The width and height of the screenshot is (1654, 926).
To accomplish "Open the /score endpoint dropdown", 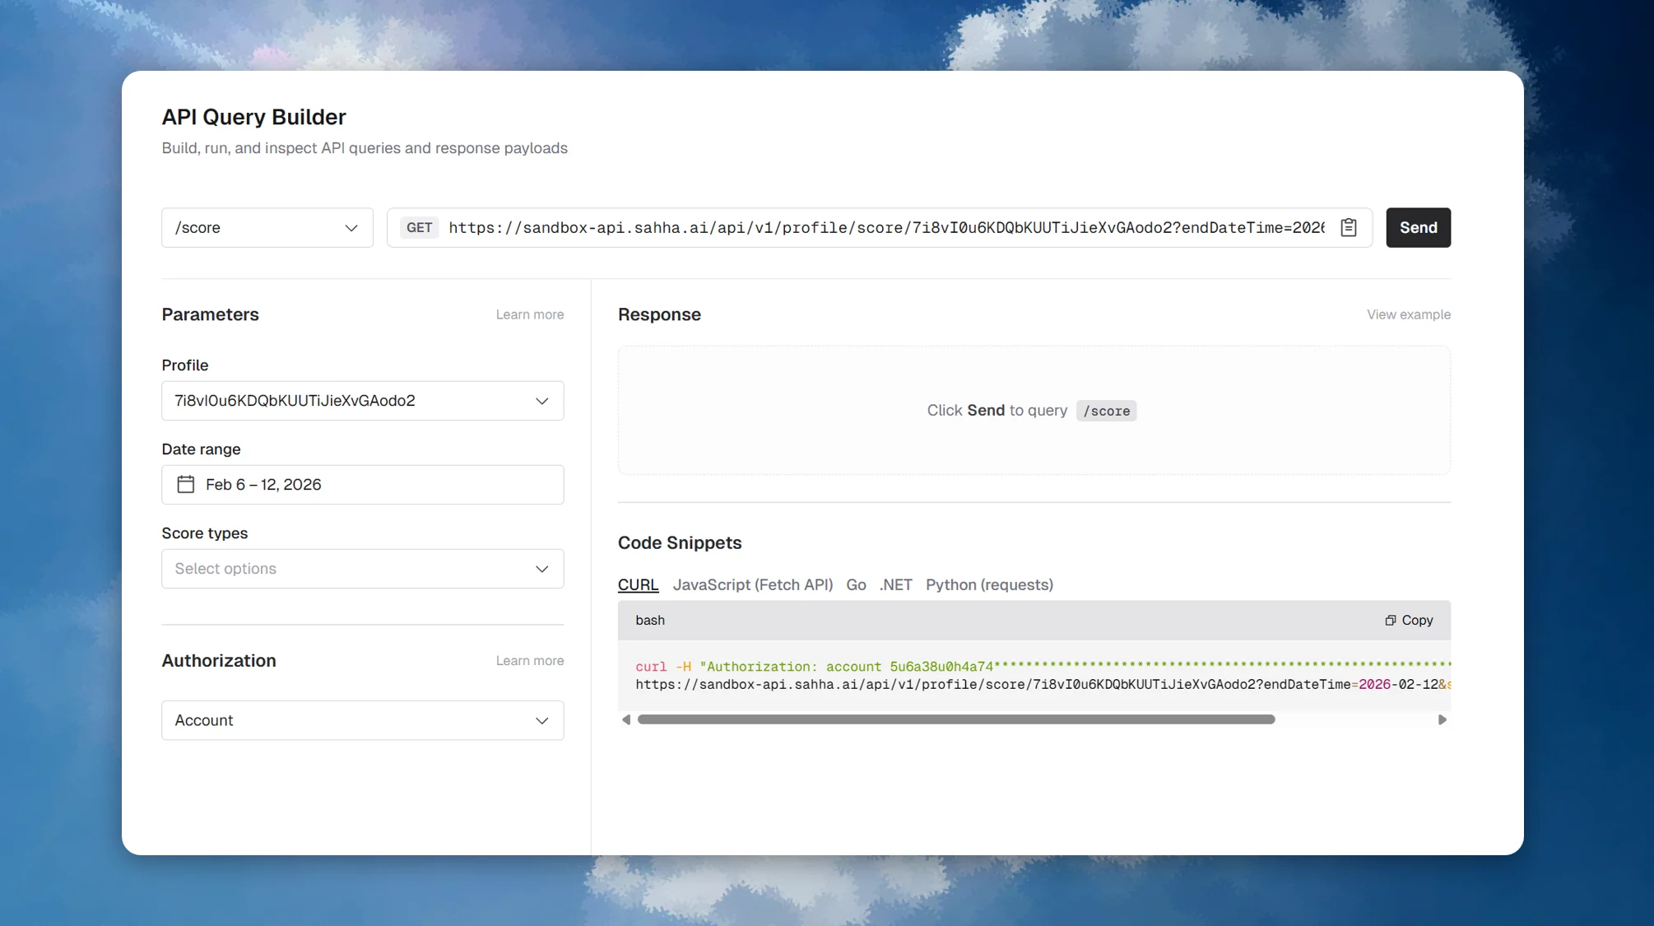I will [x=267, y=227].
